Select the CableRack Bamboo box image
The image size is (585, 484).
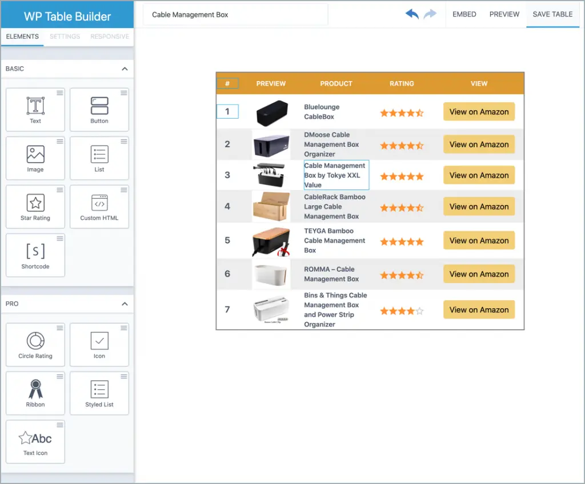(271, 207)
